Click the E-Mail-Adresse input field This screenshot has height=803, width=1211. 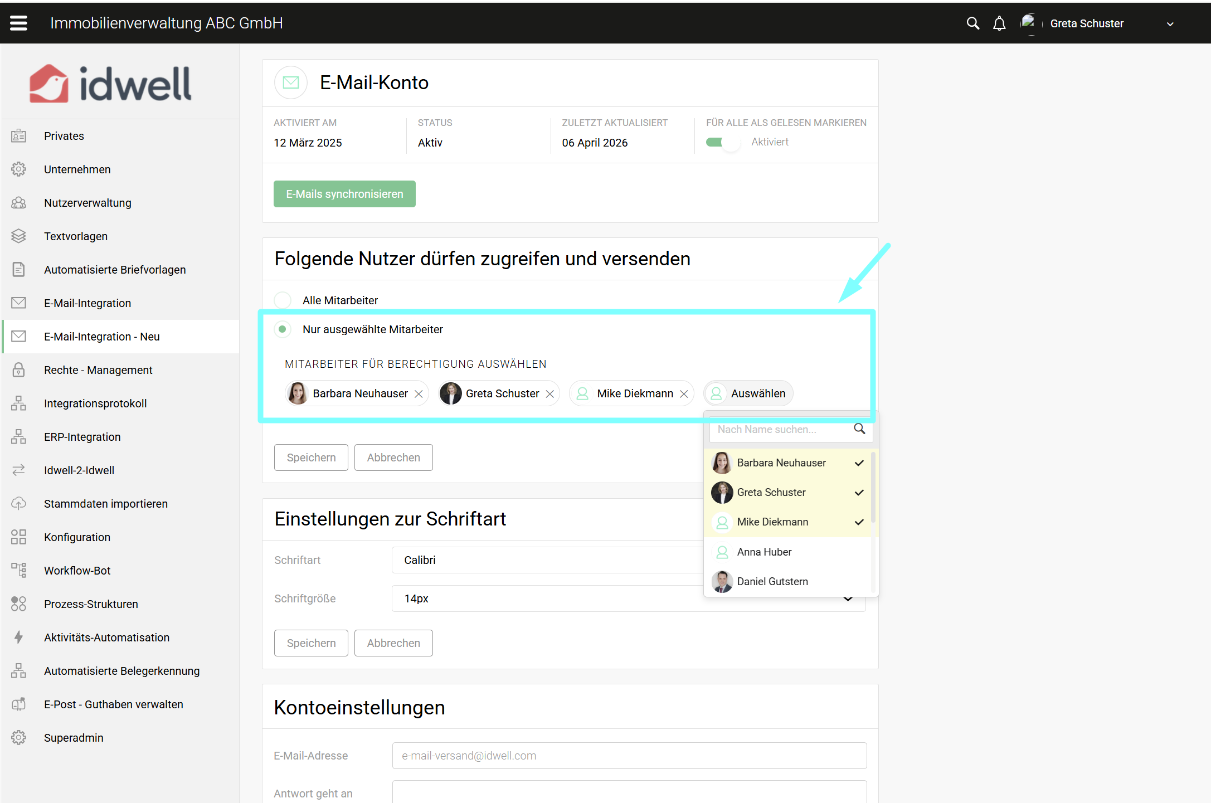[629, 756]
